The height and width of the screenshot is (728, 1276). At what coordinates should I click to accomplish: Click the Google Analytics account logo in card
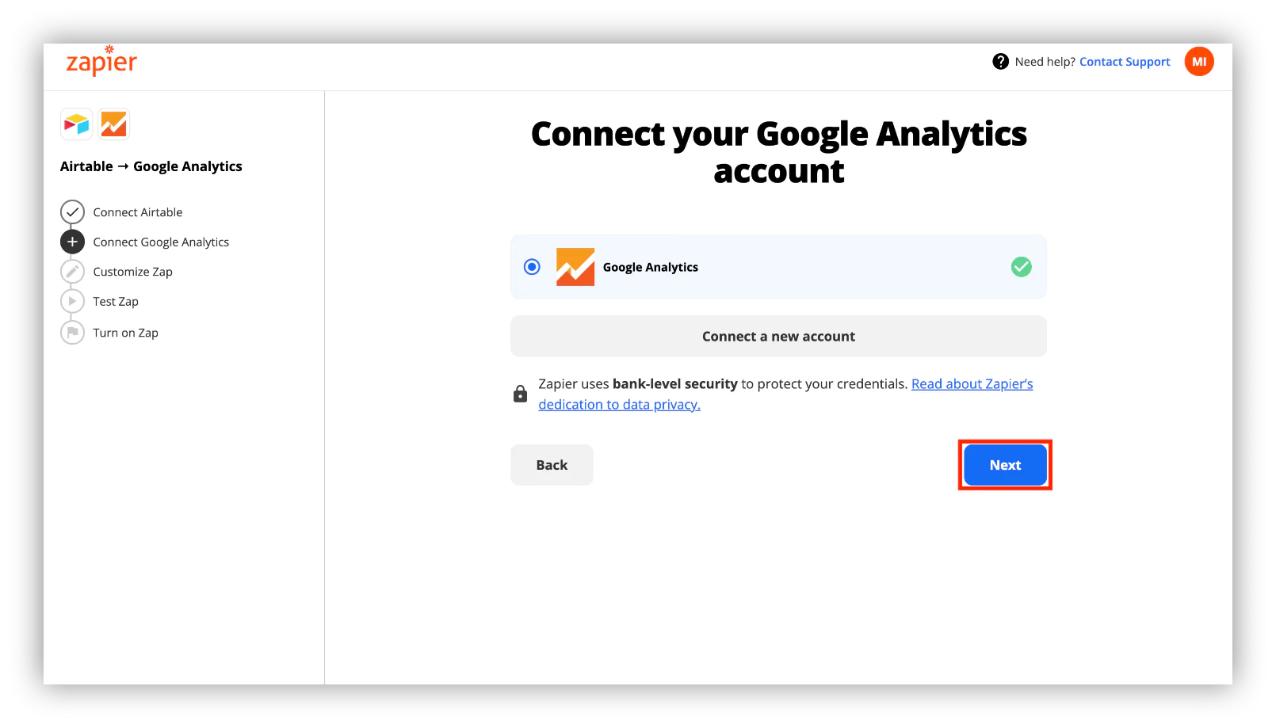[x=575, y=267]
